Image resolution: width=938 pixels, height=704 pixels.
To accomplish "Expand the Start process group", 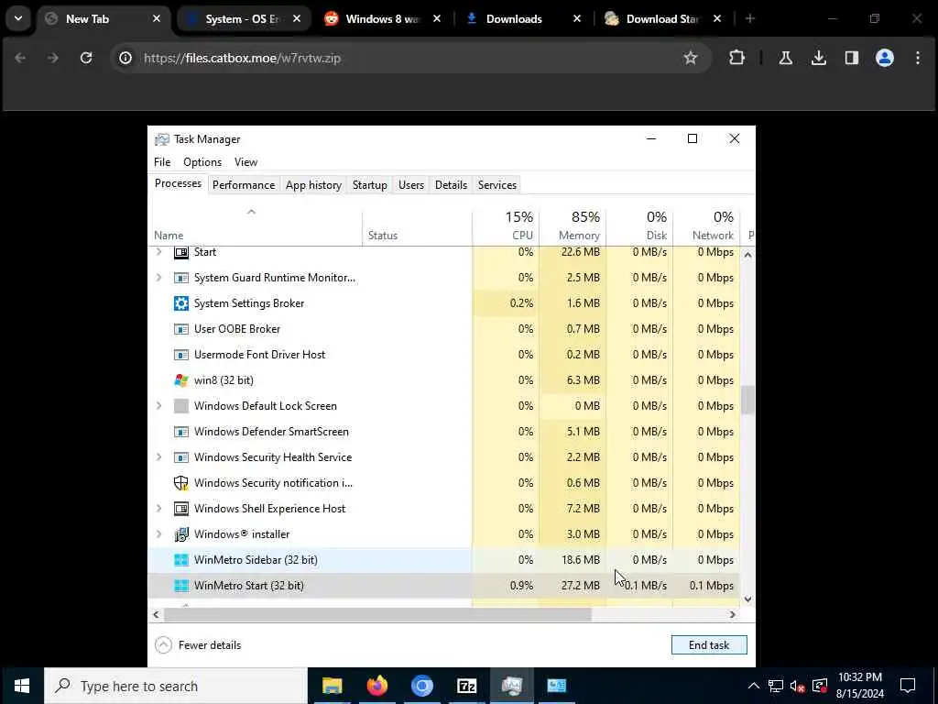I will [x=158, y=252].
